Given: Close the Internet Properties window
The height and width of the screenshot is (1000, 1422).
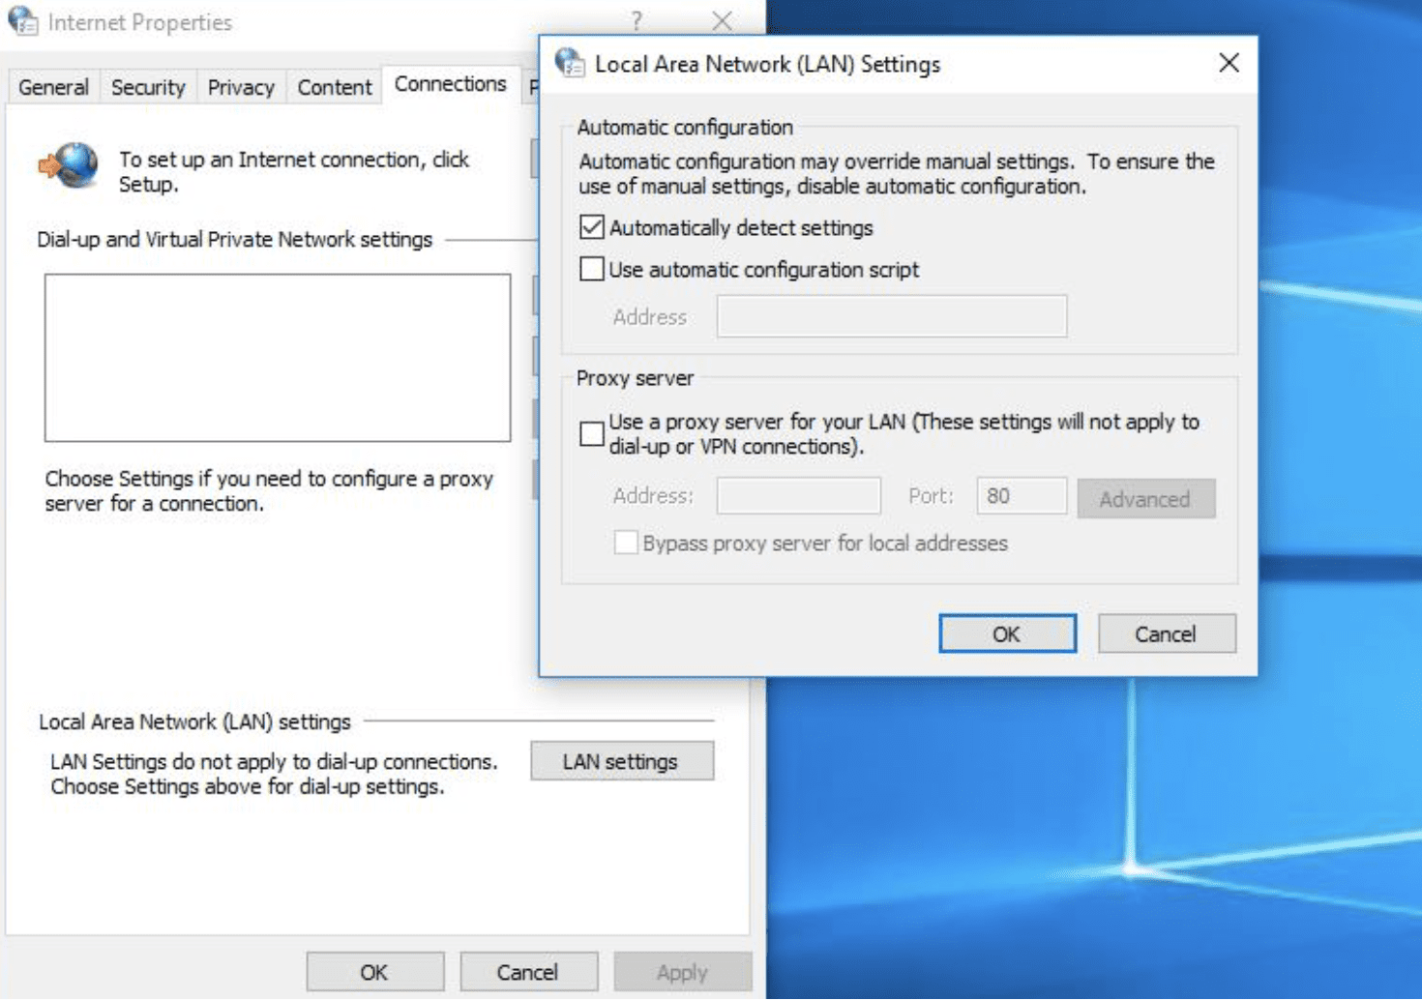Looking at the screenshot, I should click(x=722, y=21).
